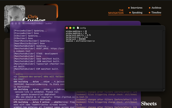Viewport: 172px width, 108px height.
Task: Click the '[HeartMonitorBuilder] Done' terminal line
Action: click(x=29, y=43)
